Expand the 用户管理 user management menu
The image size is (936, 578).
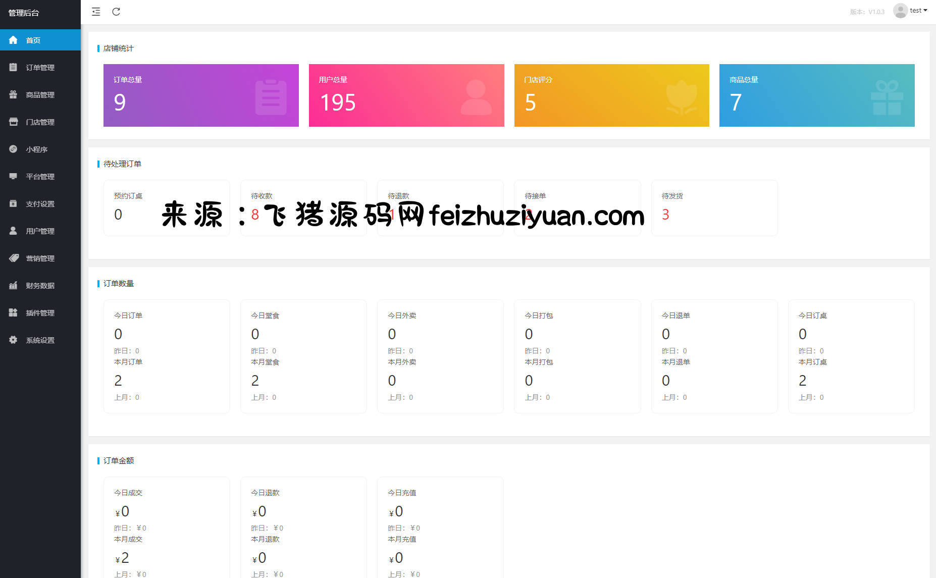40,231
